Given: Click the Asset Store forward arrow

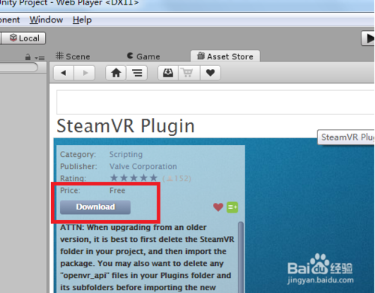Looking at the screenshot, I should tap(85, 73).
